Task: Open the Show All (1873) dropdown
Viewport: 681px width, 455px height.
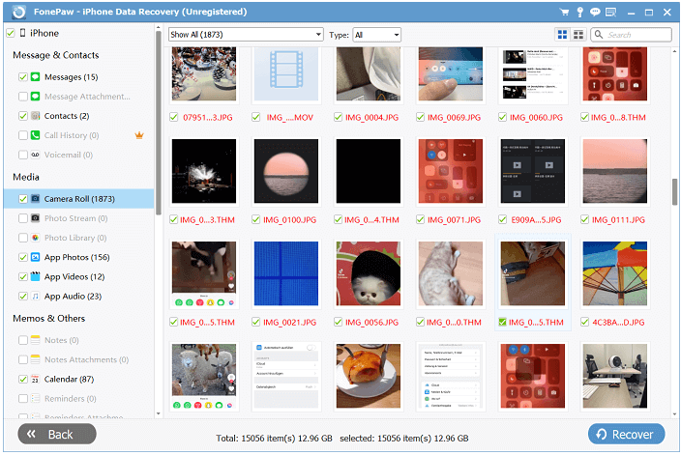Action: click(246, 35)
